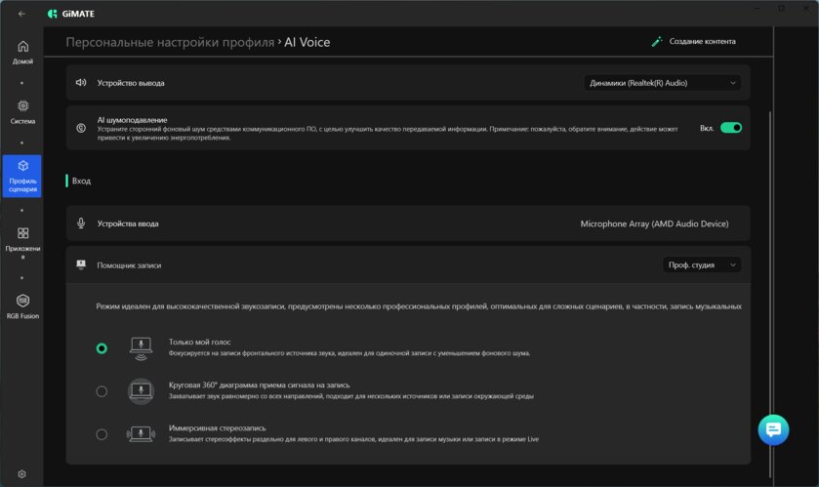This screenshot has height=487, width=819.
Task: Open the Приложения section
Action: click(22, 243)
